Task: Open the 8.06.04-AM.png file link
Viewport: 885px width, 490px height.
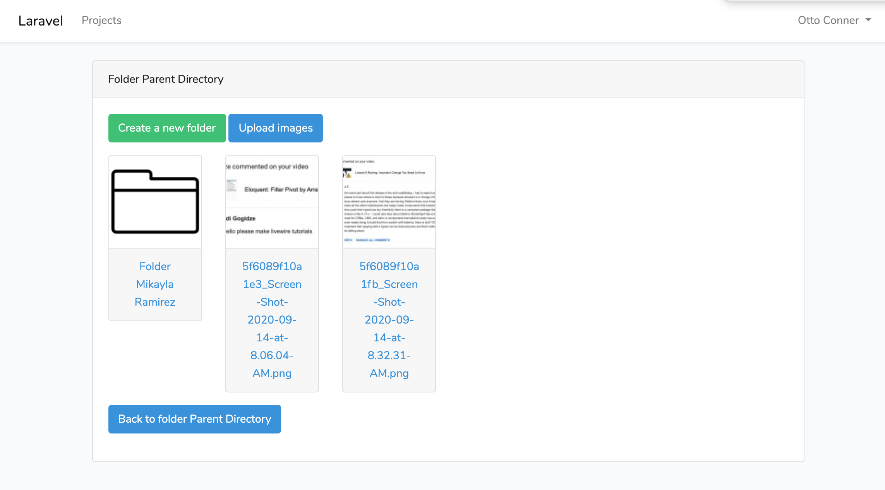Action: click(272, 319)
